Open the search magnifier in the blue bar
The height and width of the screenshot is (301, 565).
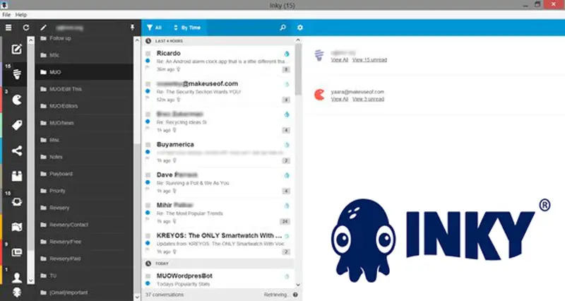coord(283,28)
